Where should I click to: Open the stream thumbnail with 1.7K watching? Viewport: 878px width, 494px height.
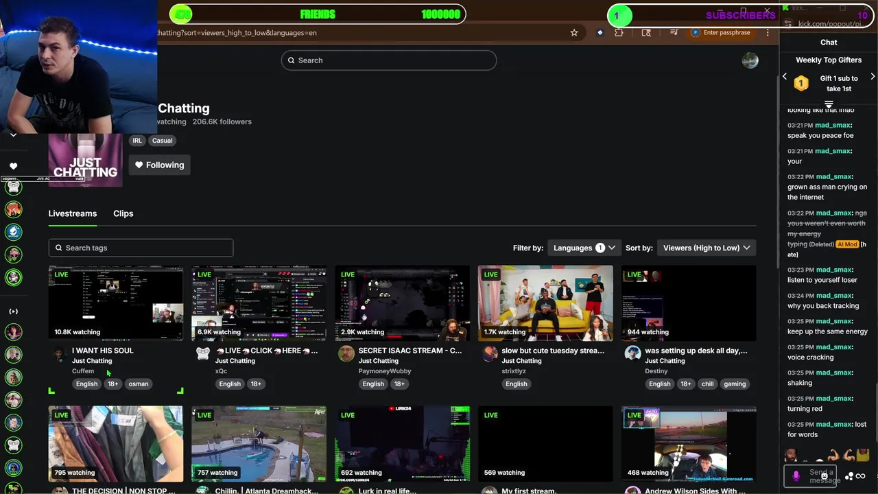click(x=545, y=303)
